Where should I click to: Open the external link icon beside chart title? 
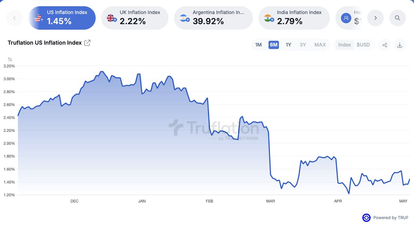[x=87, y=42]
